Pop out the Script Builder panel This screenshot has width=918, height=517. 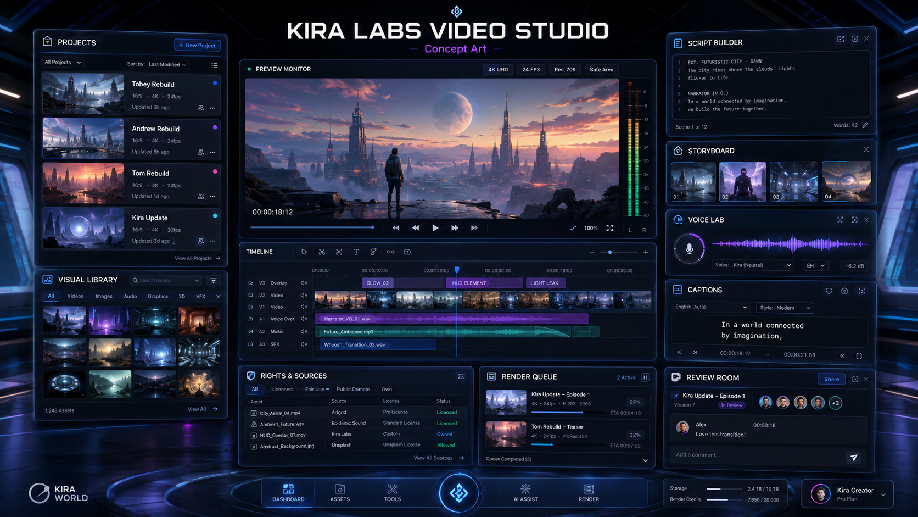coord(841,39)
